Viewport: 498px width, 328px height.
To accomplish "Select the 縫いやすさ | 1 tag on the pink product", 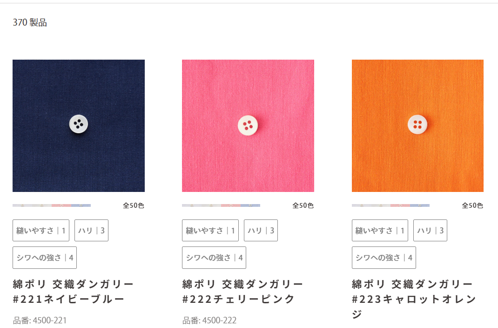I will tap(210, 231).
